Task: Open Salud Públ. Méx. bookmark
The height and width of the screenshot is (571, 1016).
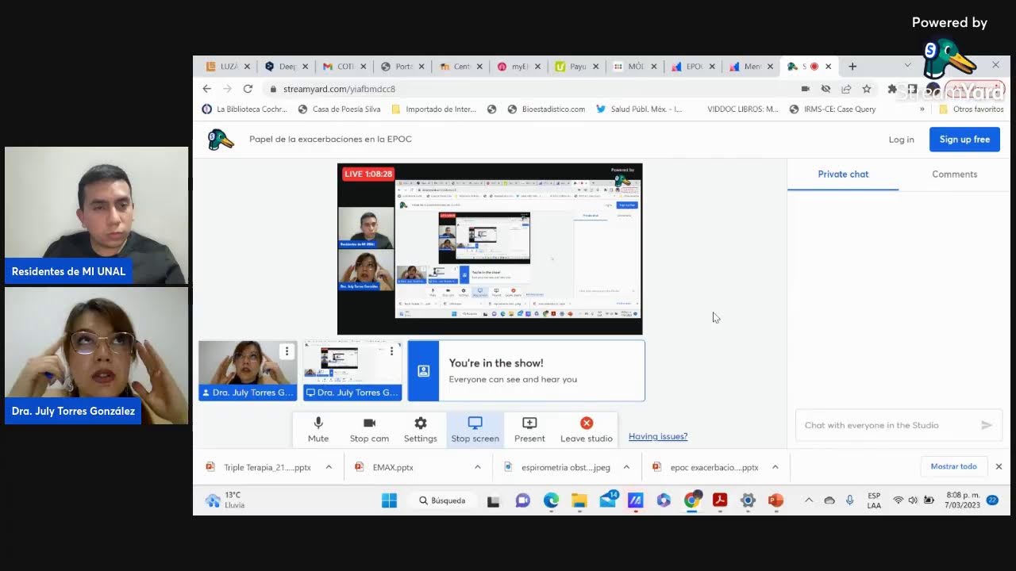Action: (x=639, y=109)
